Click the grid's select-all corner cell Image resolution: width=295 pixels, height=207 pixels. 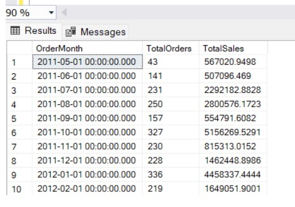(20, 49)
